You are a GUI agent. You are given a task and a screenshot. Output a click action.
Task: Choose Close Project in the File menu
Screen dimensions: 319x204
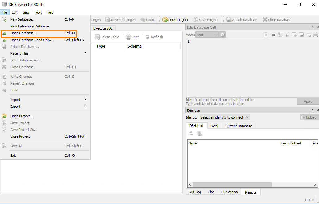45,136
